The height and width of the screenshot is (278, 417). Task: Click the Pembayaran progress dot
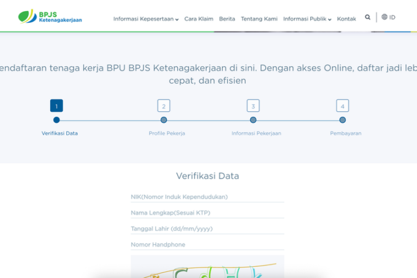coord(342,120)
